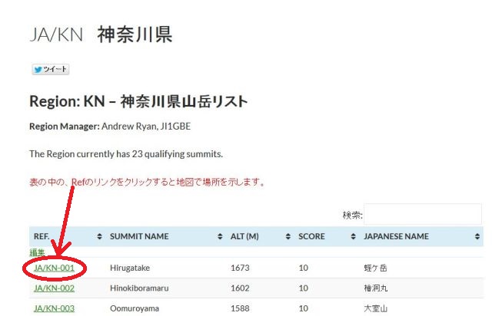Click the Twitter tweet button
The height and width of the screenshot is (316, 492).
click(50, 69)
